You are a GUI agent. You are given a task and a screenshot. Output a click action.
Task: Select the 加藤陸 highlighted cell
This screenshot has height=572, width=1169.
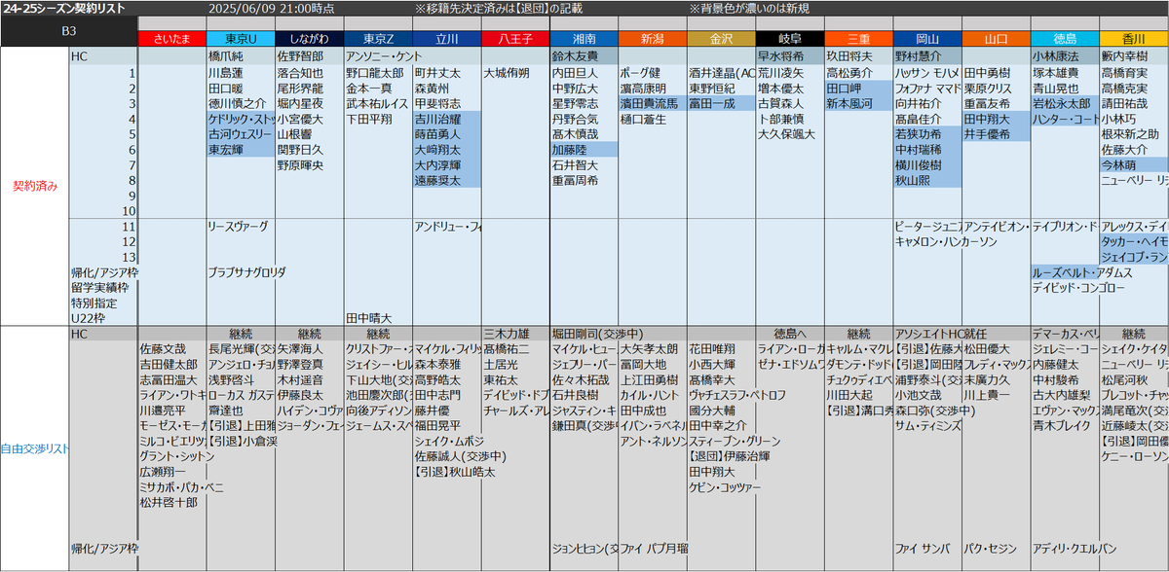click(x=584, y=150)
